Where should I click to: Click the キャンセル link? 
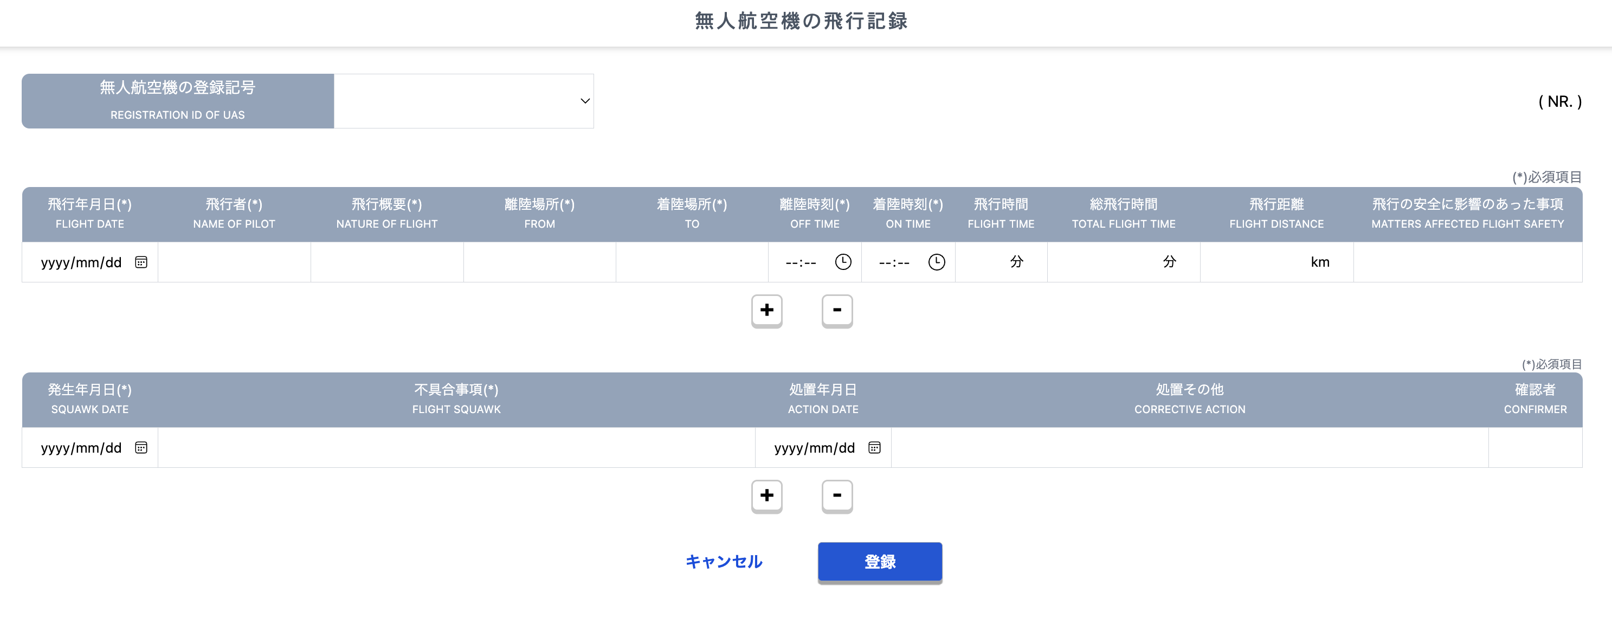pyautogui.click(x=724, y=561)
